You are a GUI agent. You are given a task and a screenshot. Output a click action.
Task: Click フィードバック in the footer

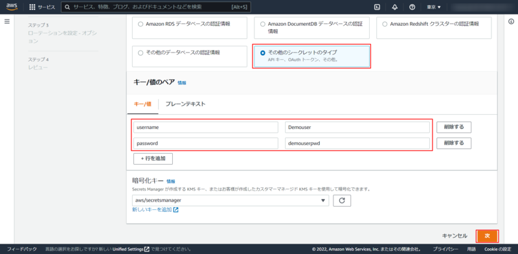pos(22,249)
